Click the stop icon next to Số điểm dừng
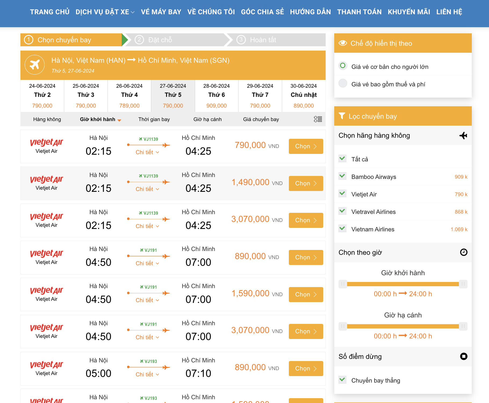 click(x=464, y=356)
